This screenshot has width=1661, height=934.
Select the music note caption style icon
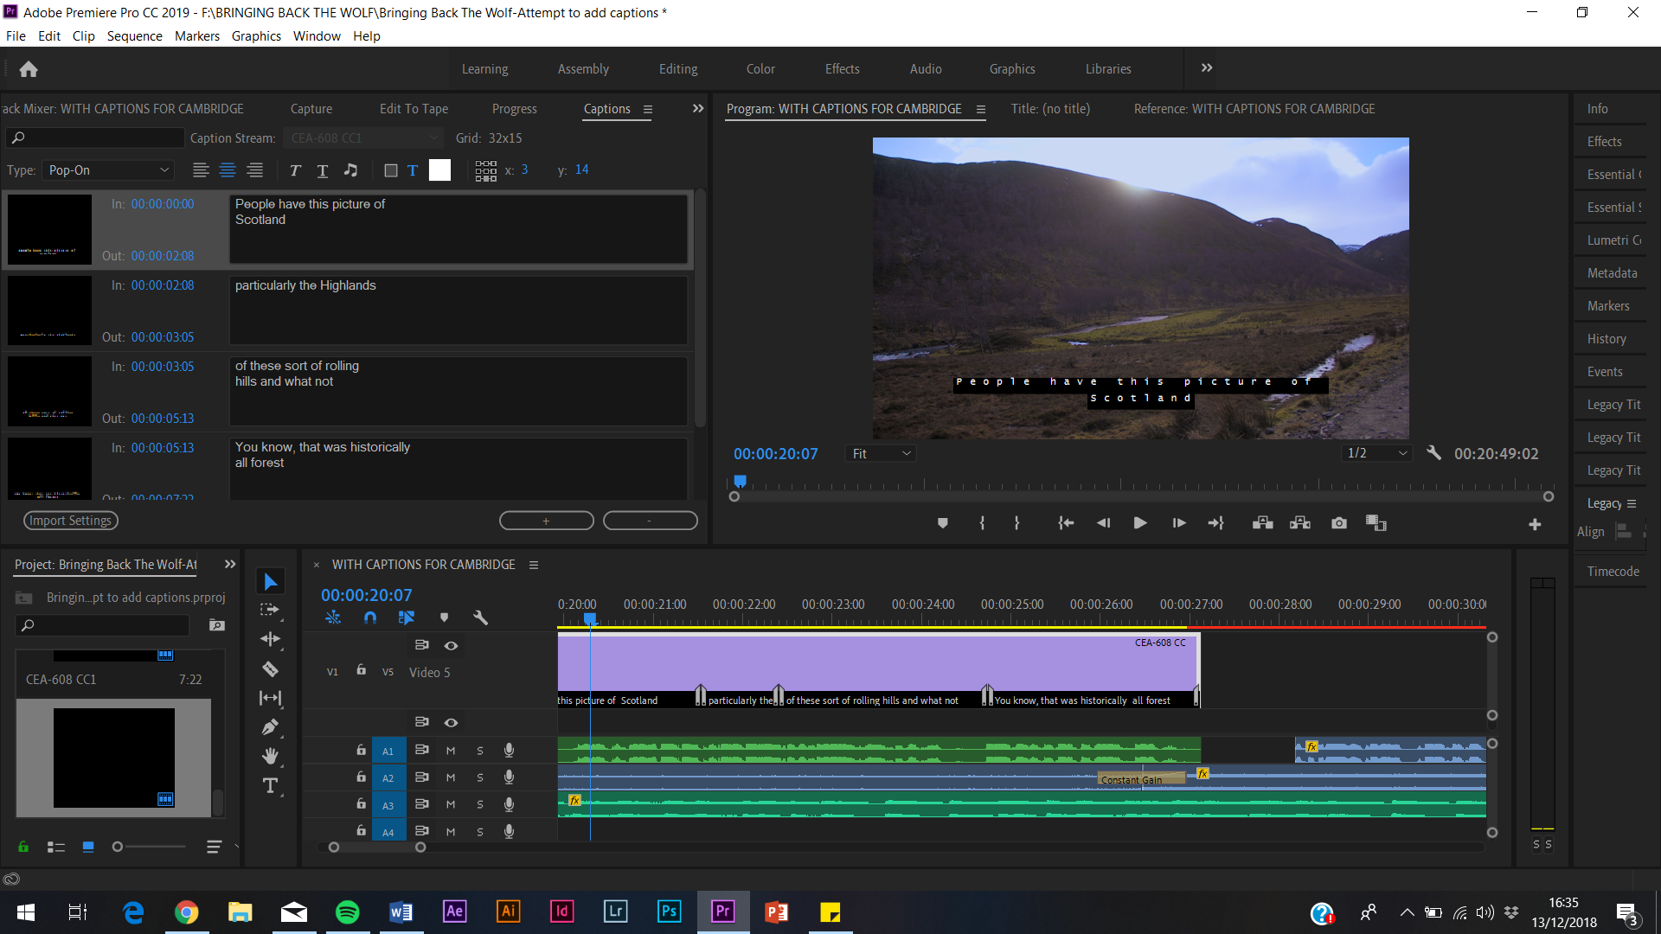point(350,171)
